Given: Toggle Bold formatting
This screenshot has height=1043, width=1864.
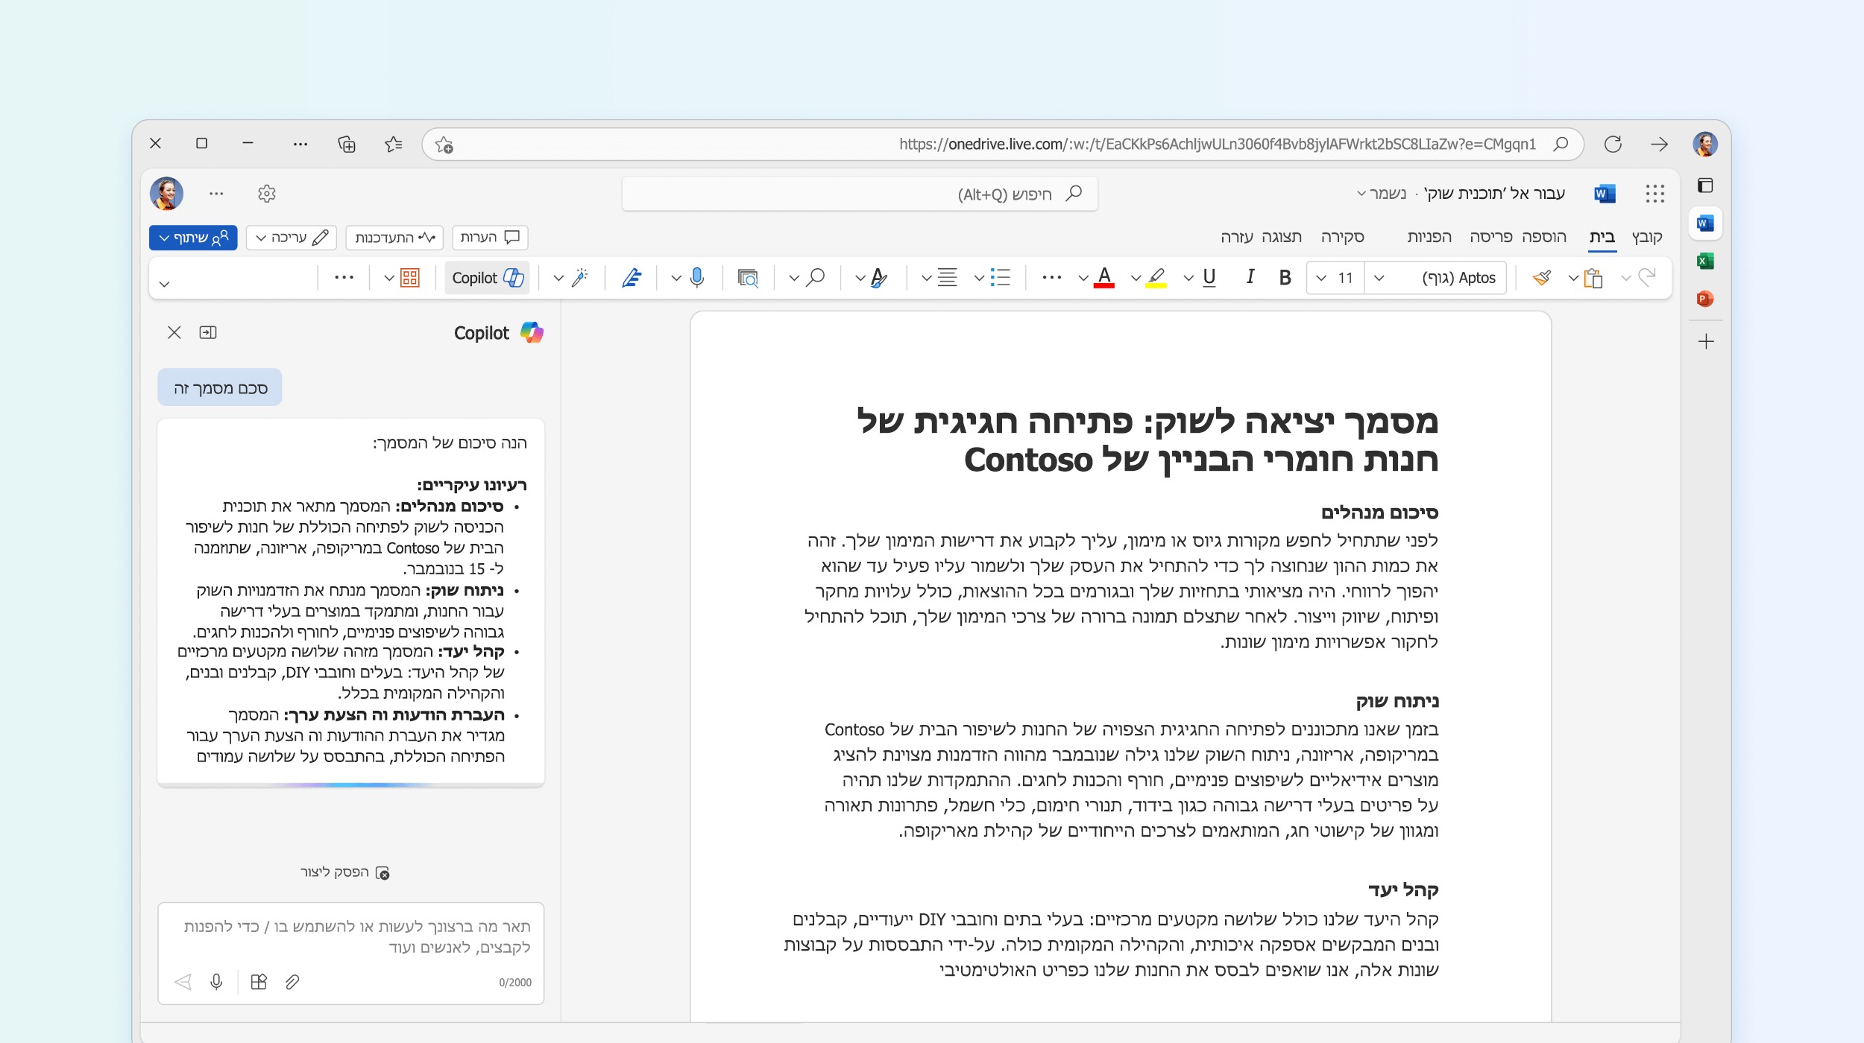Looking at the screenshot, I should tap(1285, 278).
